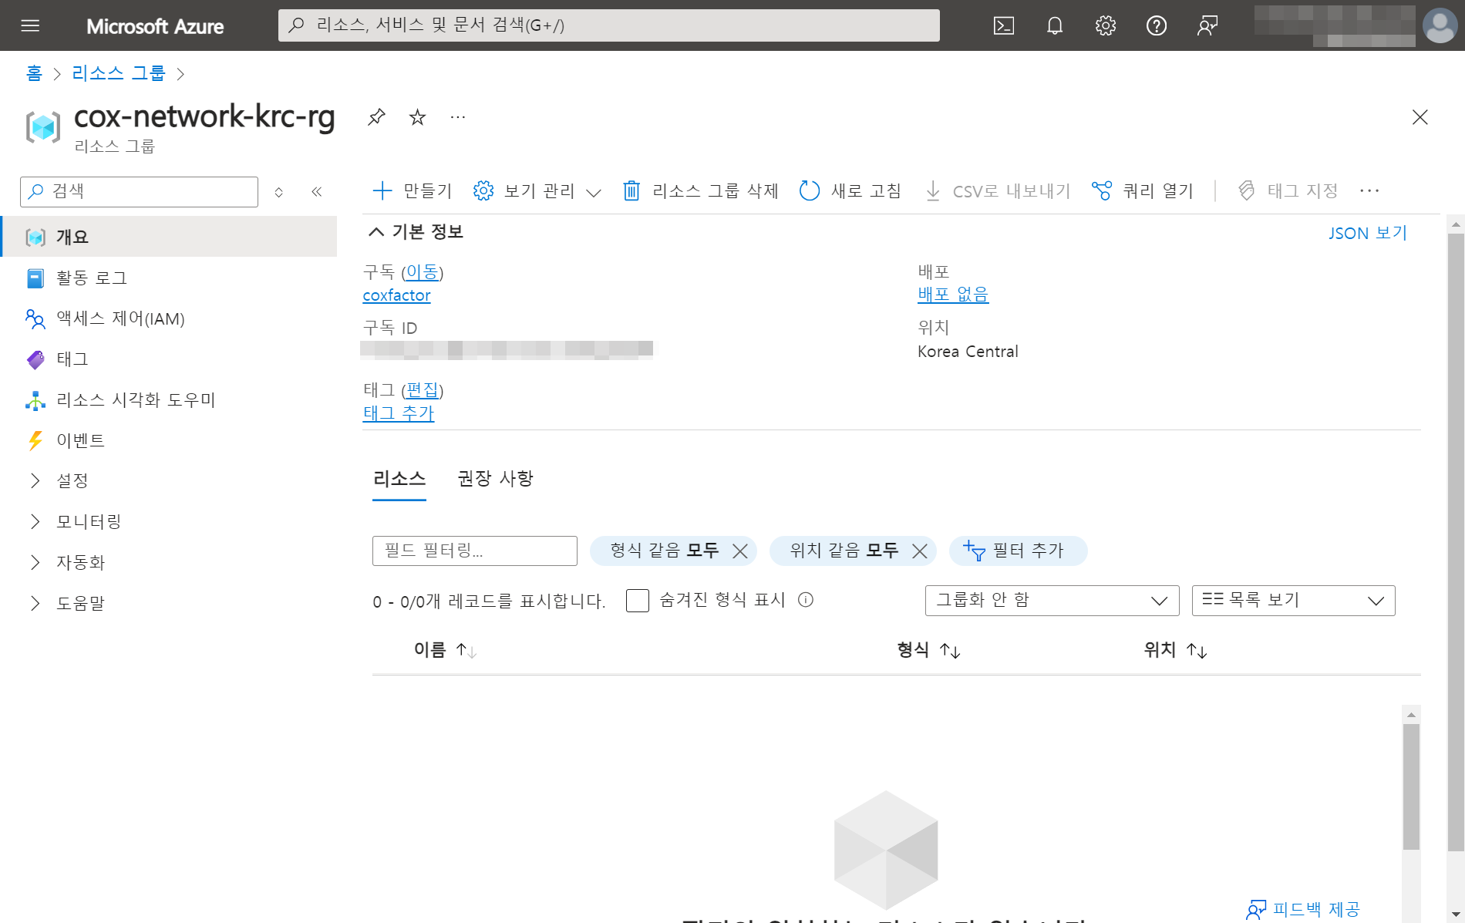Remove the 형식 같음 모두 filter
The image size is (1465, 923).
[740, 551]
